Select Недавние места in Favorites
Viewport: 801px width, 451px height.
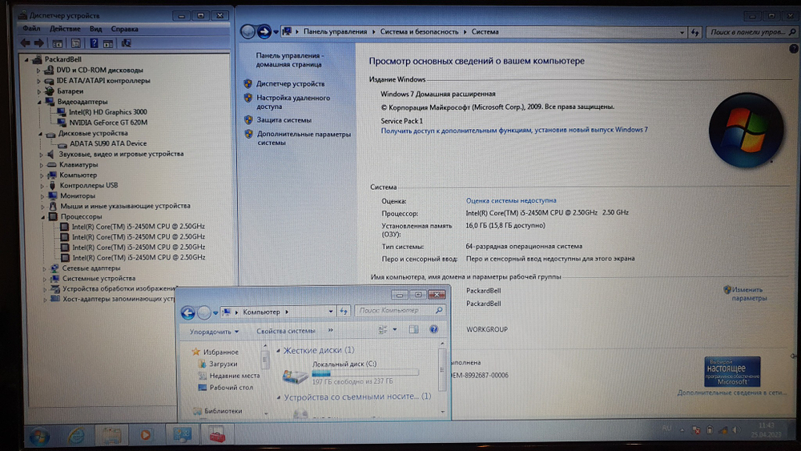[235, 376]
